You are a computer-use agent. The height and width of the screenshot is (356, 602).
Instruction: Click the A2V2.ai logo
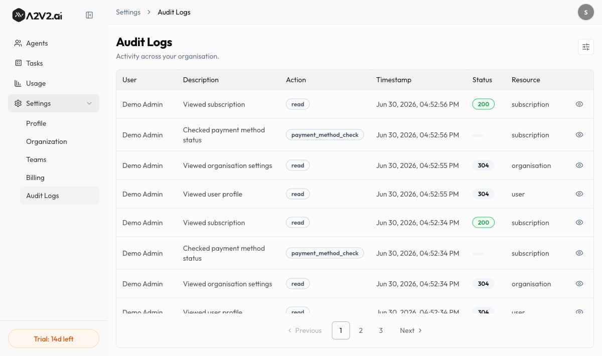37,15
